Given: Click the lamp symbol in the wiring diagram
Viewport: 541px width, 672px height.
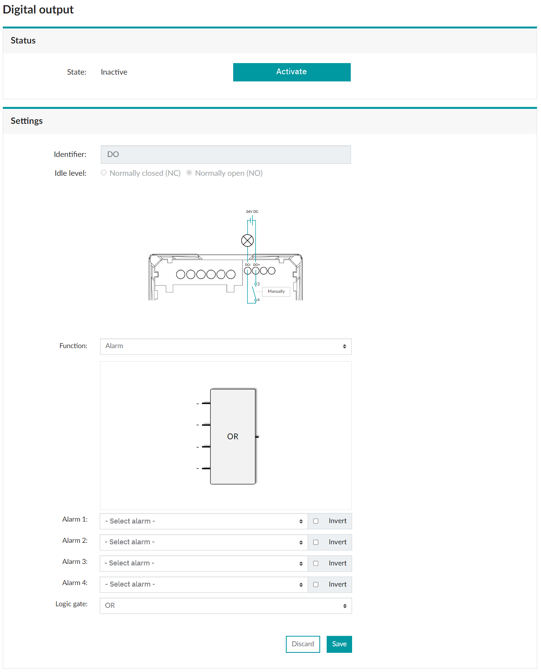Looking at the screenshot, I should 247,241.
